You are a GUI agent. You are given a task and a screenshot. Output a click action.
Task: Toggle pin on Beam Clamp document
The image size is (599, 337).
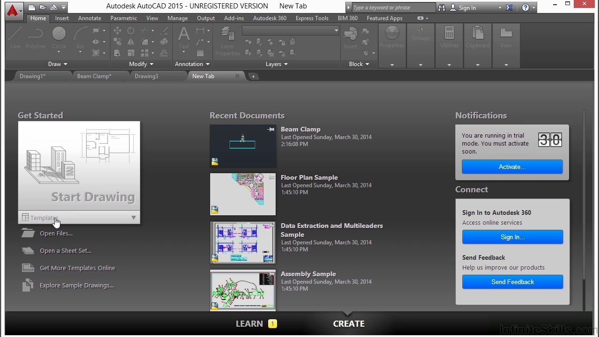[x=271, y=129]
